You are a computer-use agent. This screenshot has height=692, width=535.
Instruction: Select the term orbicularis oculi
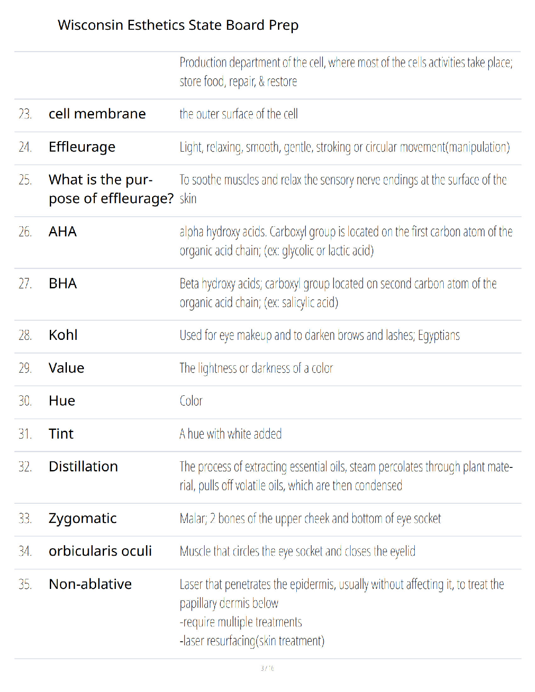[x=100, y=551]
